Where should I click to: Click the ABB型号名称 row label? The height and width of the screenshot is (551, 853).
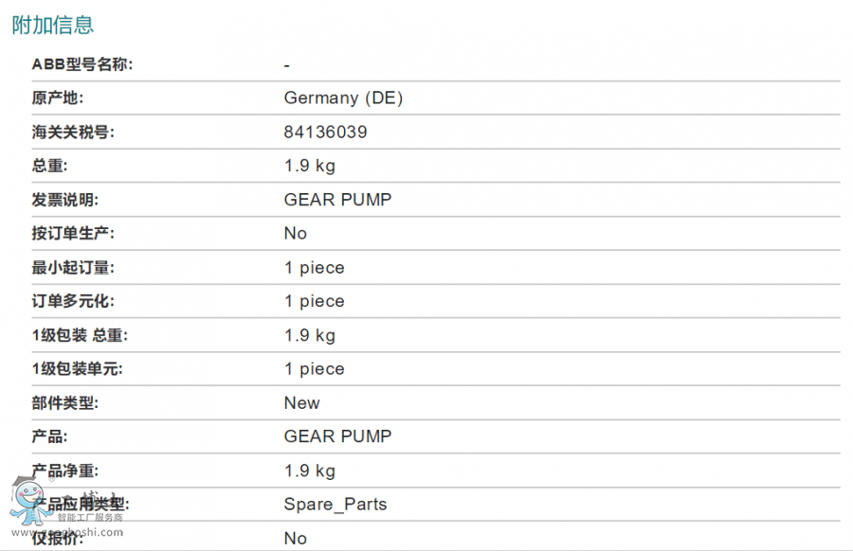[x=82, y=64]
